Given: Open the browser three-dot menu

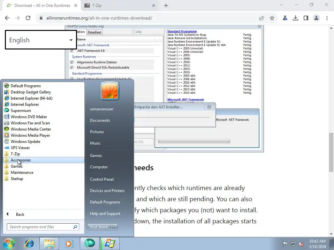Looking at the screenshot, I should (327, 18).
